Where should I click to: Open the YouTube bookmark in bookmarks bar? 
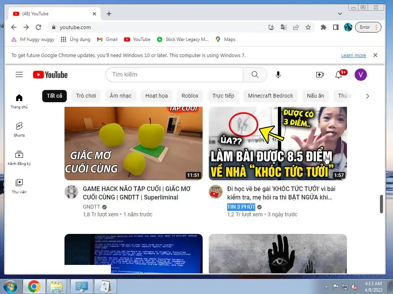pos(137,39)
